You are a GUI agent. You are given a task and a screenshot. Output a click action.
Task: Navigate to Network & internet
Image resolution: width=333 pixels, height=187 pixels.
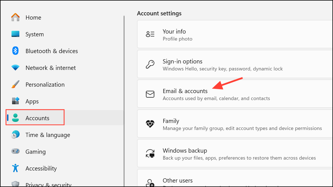(x=65, y=68)
